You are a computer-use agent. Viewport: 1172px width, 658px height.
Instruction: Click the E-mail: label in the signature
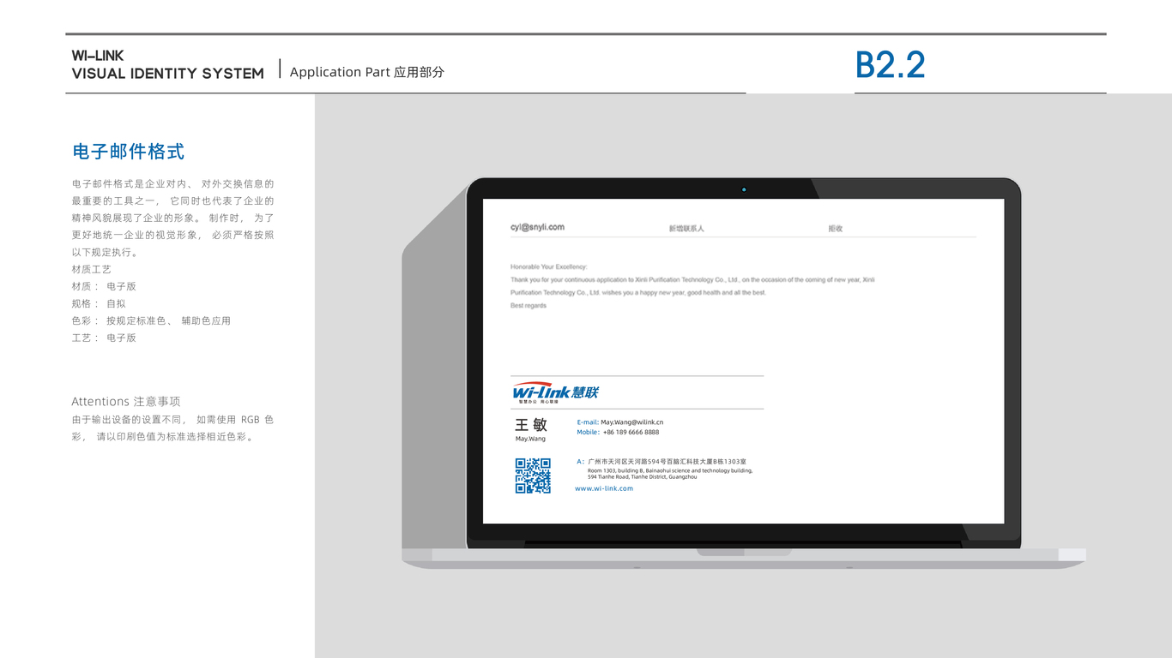click(x=588, y=422)
